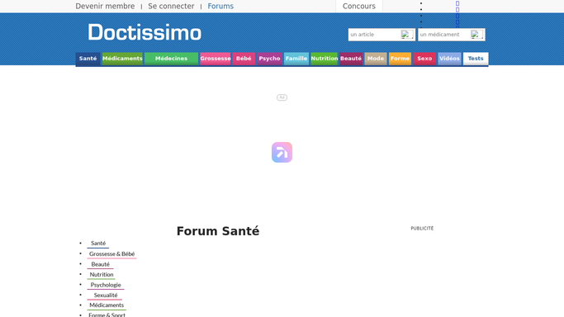Select the Grossesse tab
The width and height of the screenshot is (564, 317).
(215, 59)
